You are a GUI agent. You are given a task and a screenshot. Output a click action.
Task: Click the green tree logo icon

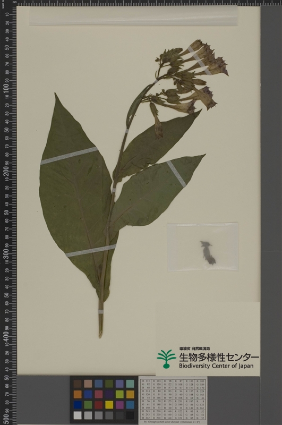pyautogui.click(x=166, y=359)
